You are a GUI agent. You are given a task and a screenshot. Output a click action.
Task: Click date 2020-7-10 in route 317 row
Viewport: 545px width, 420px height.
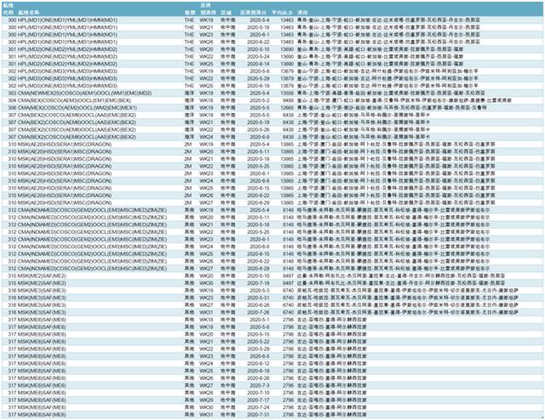258,393
